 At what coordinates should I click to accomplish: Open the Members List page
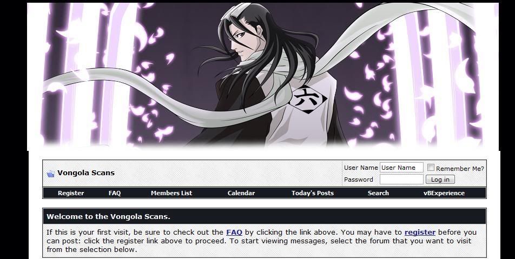[171, 193]
